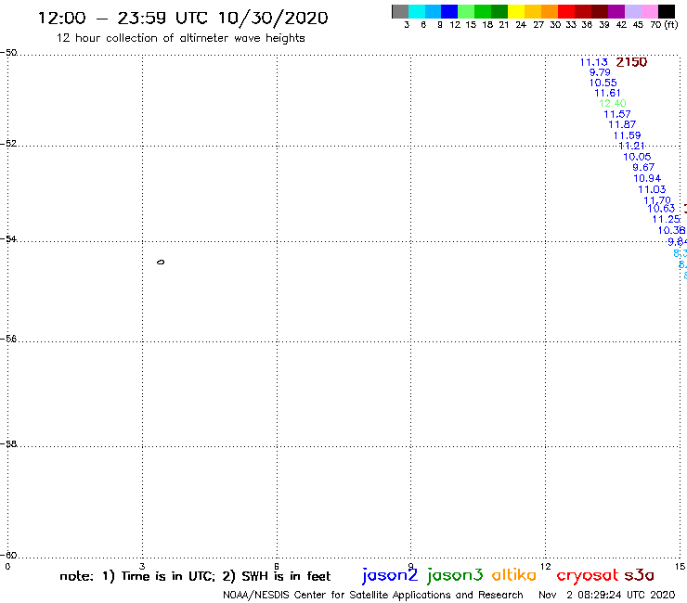Select the black legend swatch
The height and width of the screenshot is (603, 687).
pyautogui.click(x=666, y=11)
